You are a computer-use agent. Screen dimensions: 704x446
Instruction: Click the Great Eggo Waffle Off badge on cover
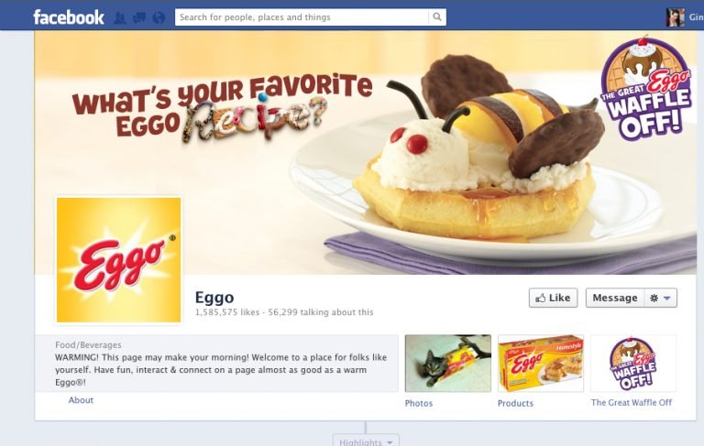point(646,89)
